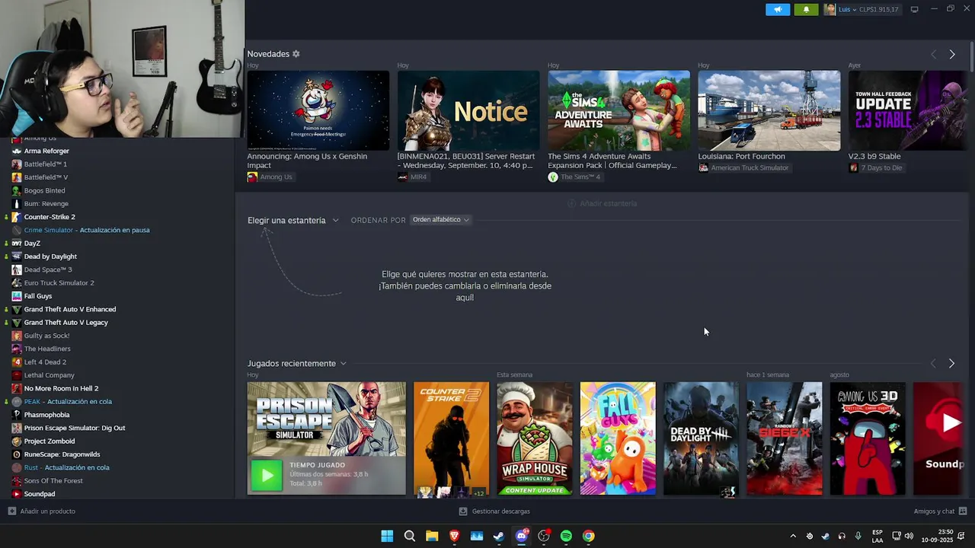Show hidden system tray icons chevron
Image resolution: width=975 pixels, height=548 pixels.
(793, 536)
